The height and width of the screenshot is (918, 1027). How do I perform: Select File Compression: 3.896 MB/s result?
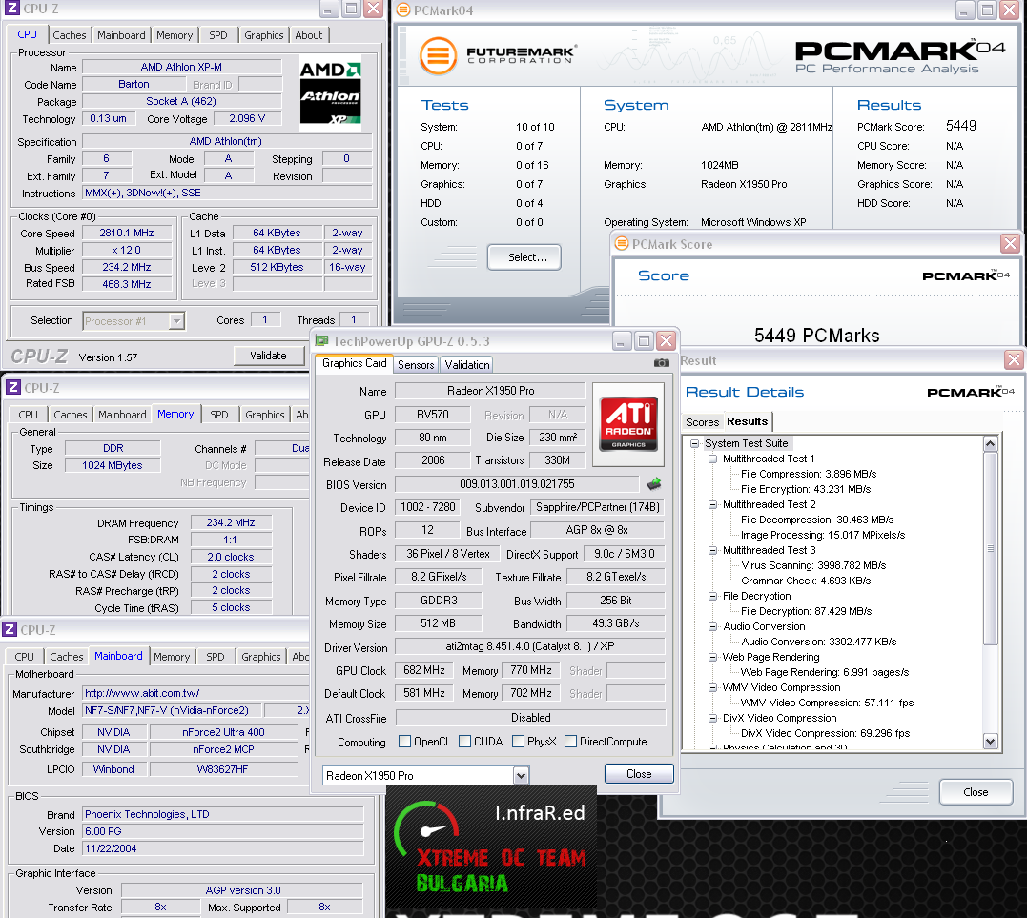(809, 474)
